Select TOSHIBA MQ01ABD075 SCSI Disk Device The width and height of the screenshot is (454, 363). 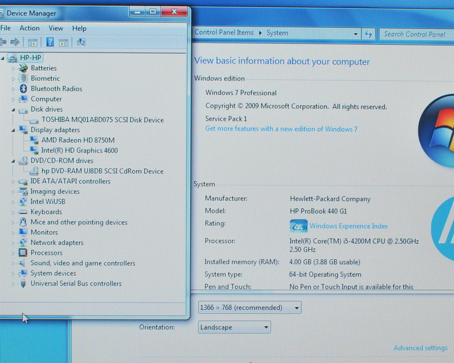(x=102, y=120)
